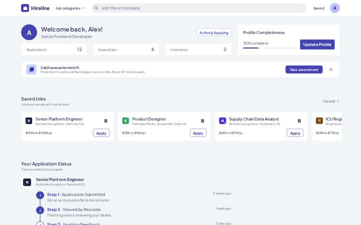361x225 pixels.
Task: Open the Saved Jobs 6 stat card
Action: pos(126,49)
